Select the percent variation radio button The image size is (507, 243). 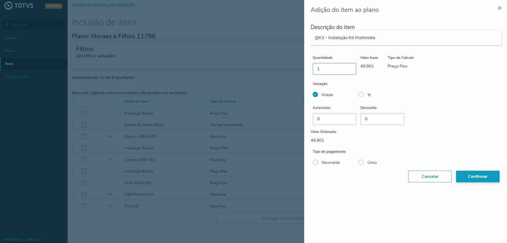(x=361, y=95)
